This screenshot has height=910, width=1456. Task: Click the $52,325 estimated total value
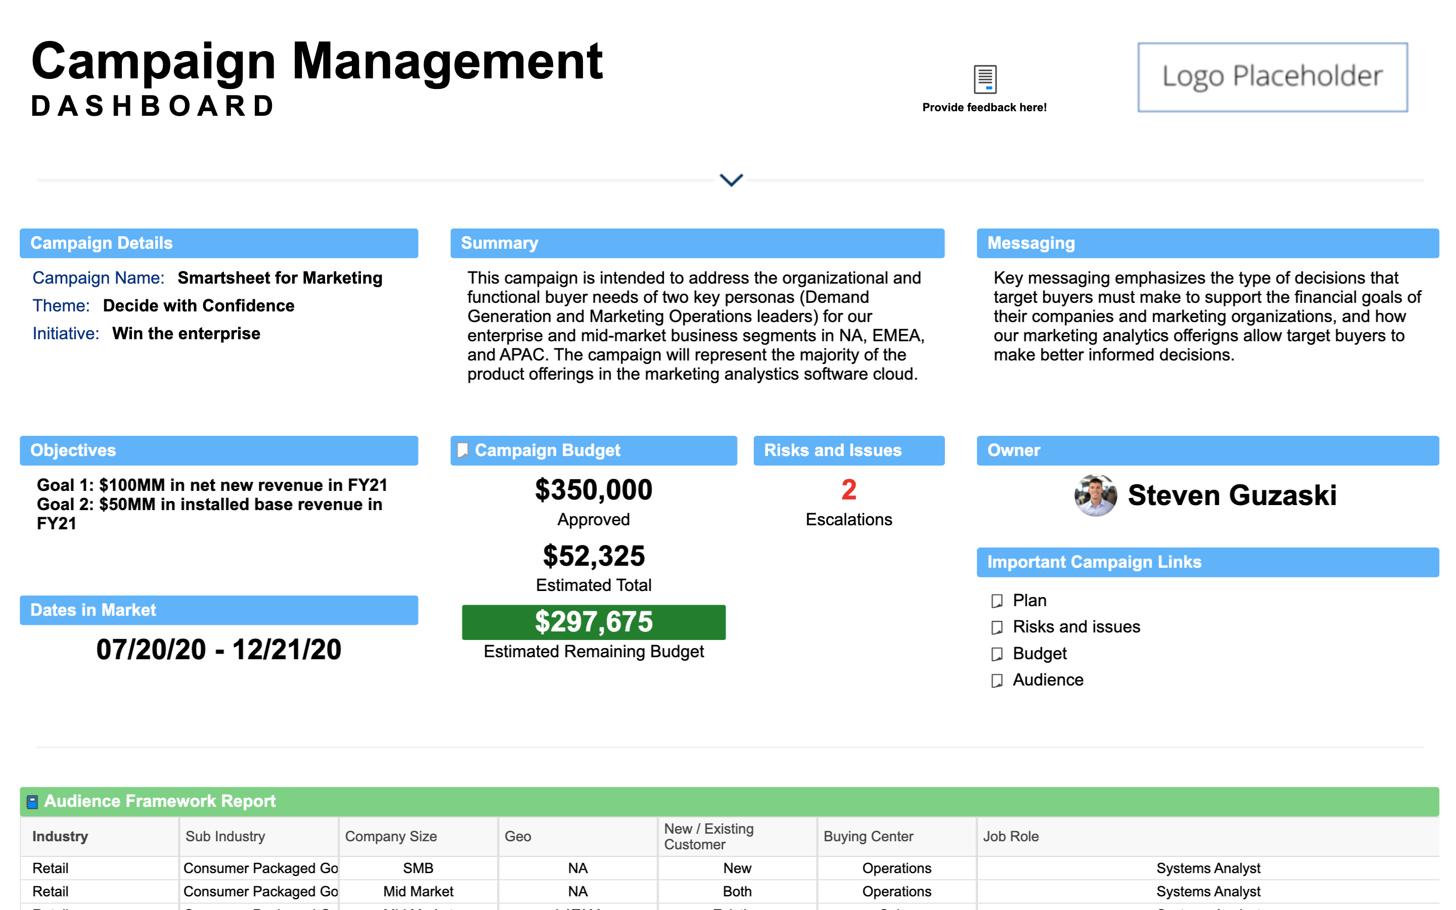click(594, 556)
